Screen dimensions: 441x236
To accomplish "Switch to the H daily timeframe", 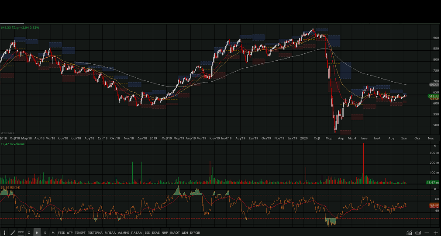I will coord(37,233).
